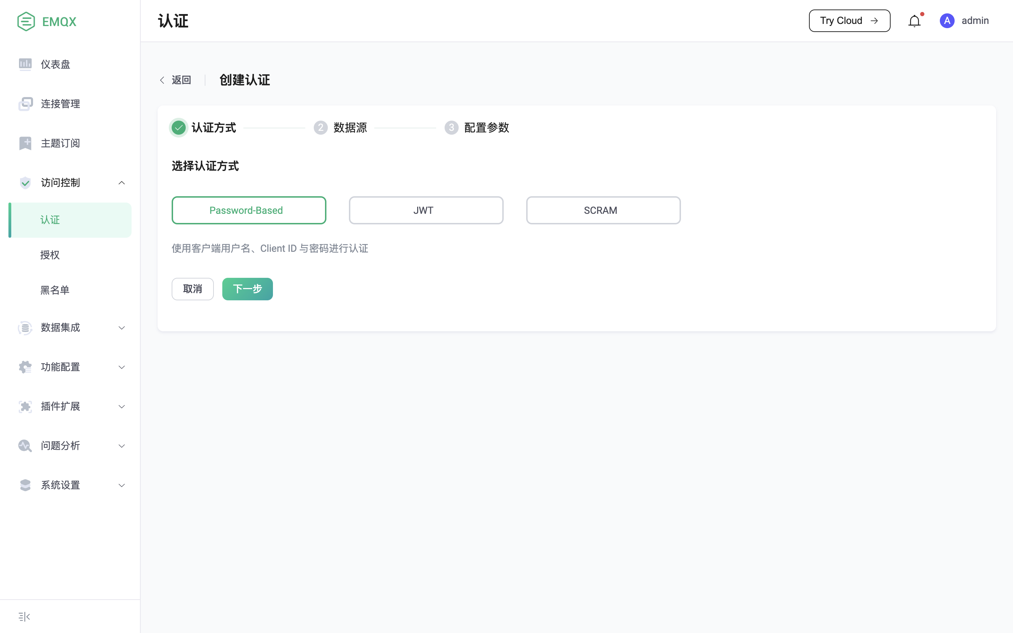Collapse the sidebar with bottom icon

click(24, 617)
